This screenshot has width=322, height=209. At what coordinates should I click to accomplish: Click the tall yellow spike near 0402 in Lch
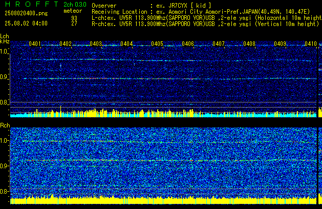click(x=60, y=111)
